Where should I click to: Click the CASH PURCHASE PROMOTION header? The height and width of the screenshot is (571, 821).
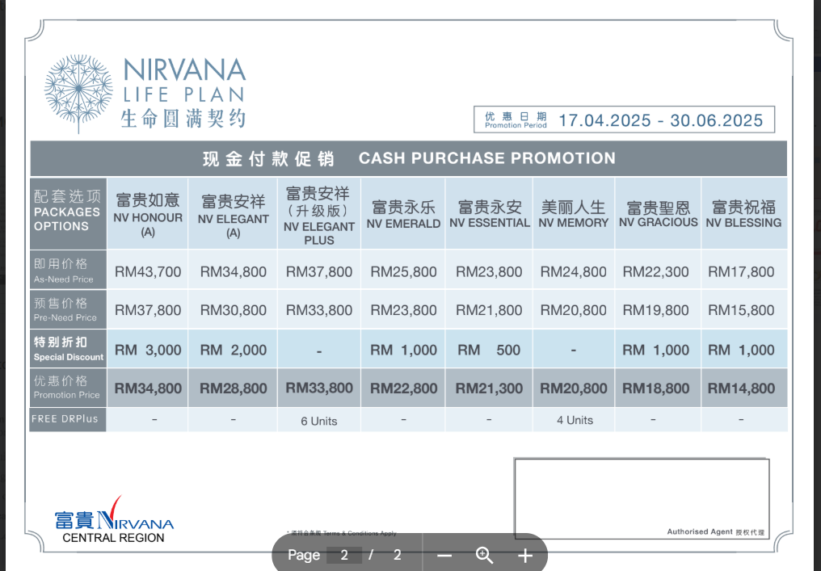pos(487,158)
